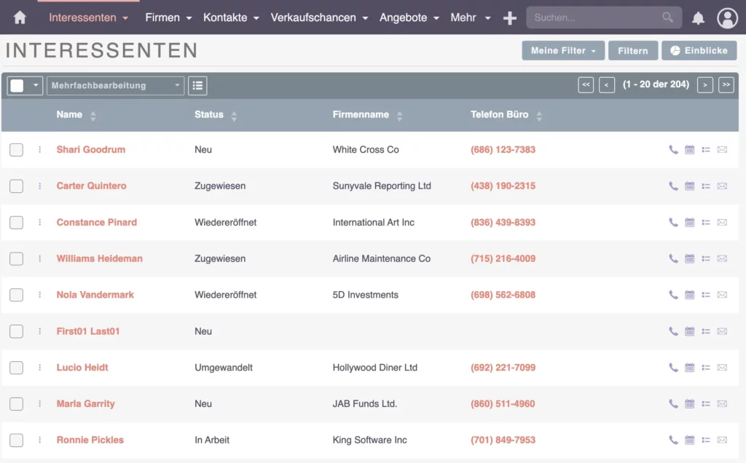This screenshot has width=746, height=463.
Task: Send email to Williams Heideman
Action: (x=722, y=258)
